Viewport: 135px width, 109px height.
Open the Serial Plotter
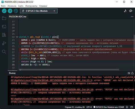point(125,11)
